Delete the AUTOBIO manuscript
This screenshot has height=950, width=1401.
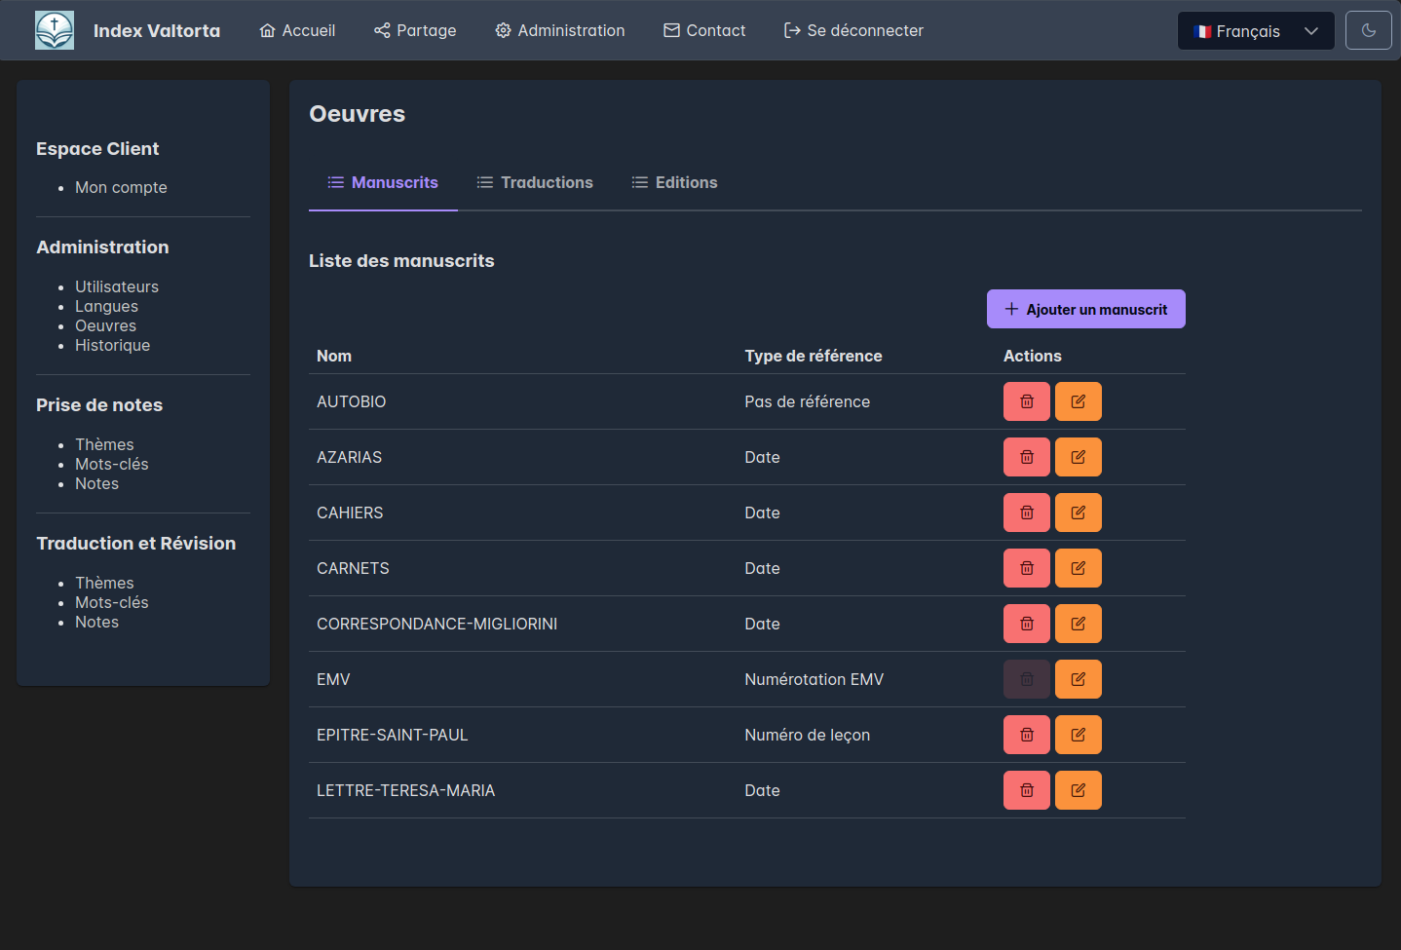[x=1026, y=401]
